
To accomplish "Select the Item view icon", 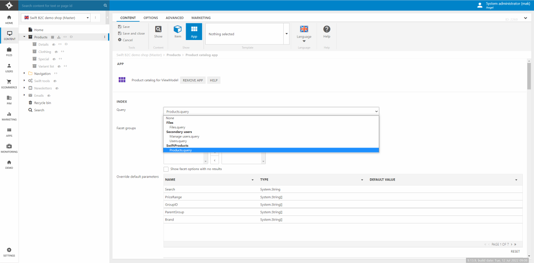I will point(178,31).
